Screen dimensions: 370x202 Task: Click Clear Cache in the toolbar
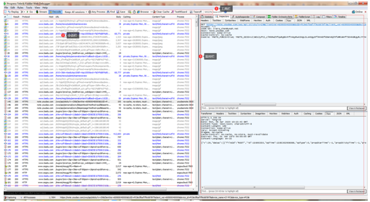point(161,12)
